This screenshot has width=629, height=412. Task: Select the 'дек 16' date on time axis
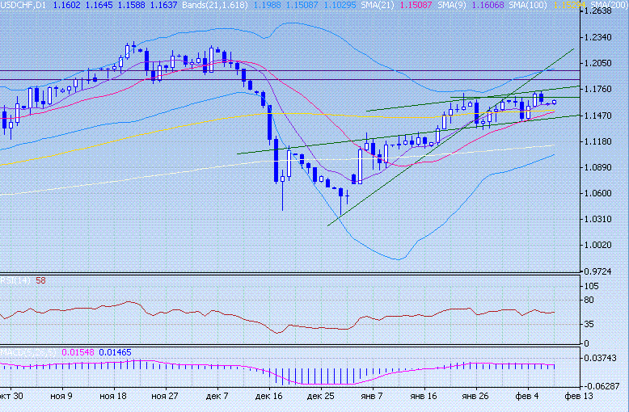tap(269, 397)
